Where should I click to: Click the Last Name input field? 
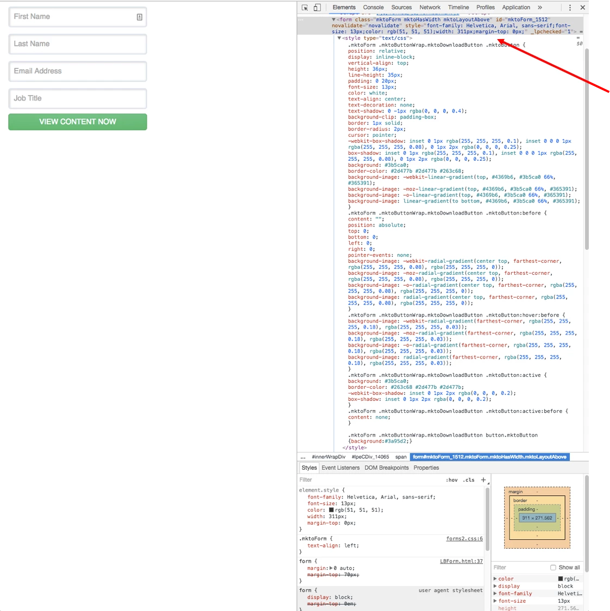78,44
